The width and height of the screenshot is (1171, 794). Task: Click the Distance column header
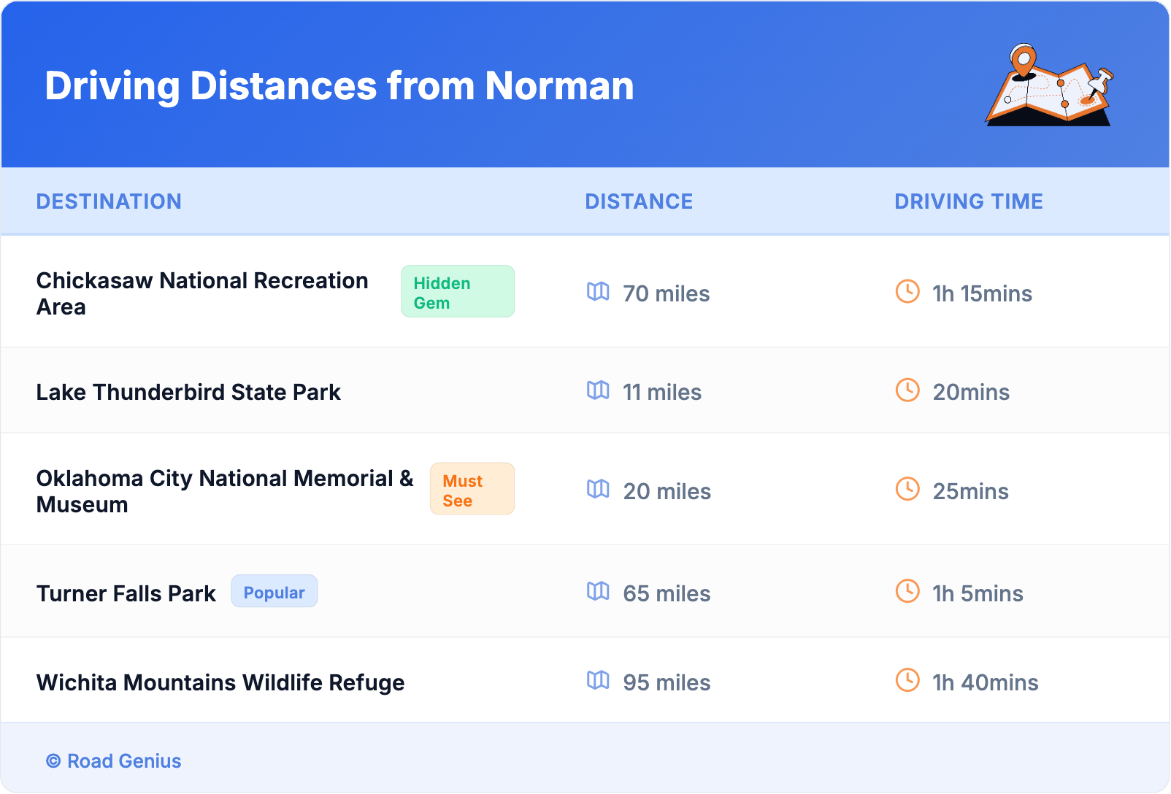coord(639,201)
